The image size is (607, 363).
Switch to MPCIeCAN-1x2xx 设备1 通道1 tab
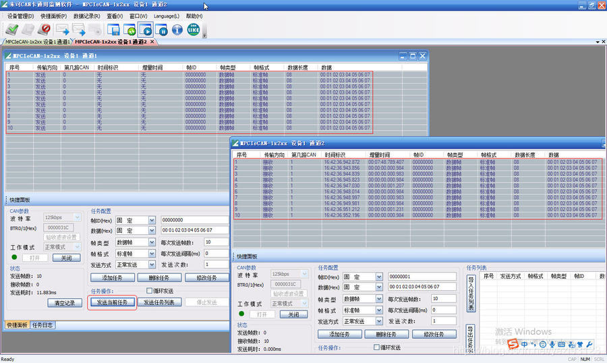click(x=37, y=41)
